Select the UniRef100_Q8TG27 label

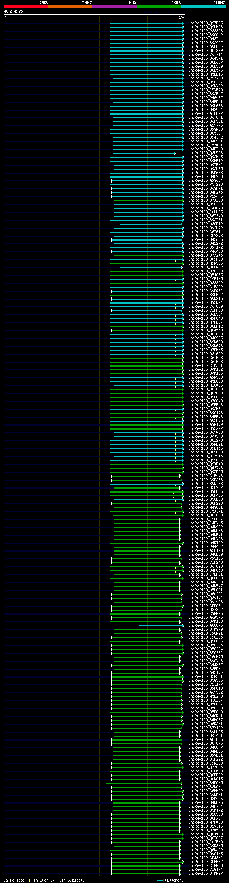tap(205, 838)
